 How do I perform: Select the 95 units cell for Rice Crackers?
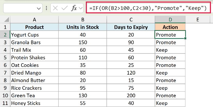pyautogui.click(x=83, y=88)
